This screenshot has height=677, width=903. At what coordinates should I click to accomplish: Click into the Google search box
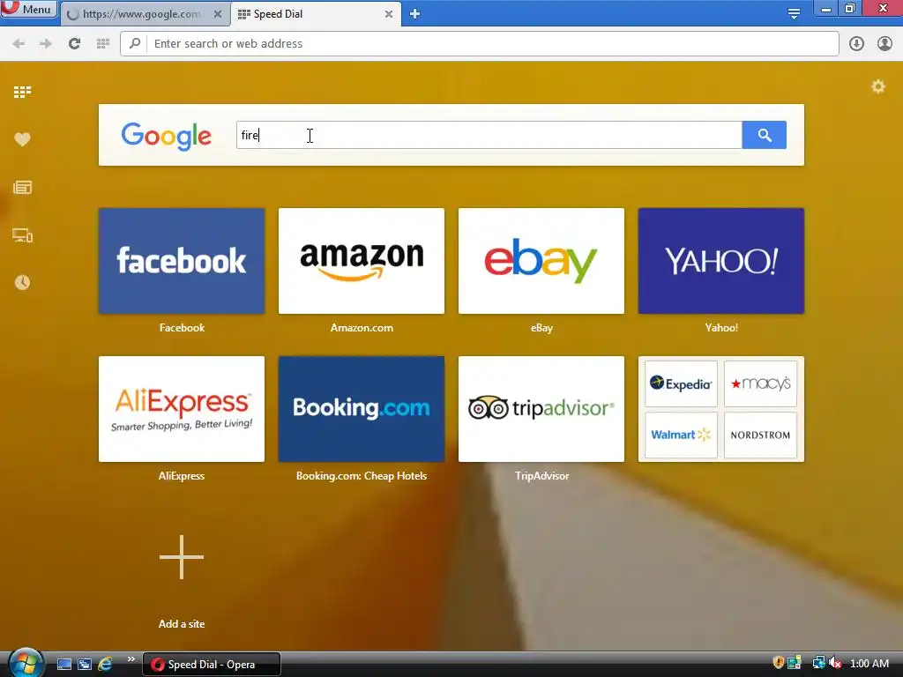coord(489,135)
